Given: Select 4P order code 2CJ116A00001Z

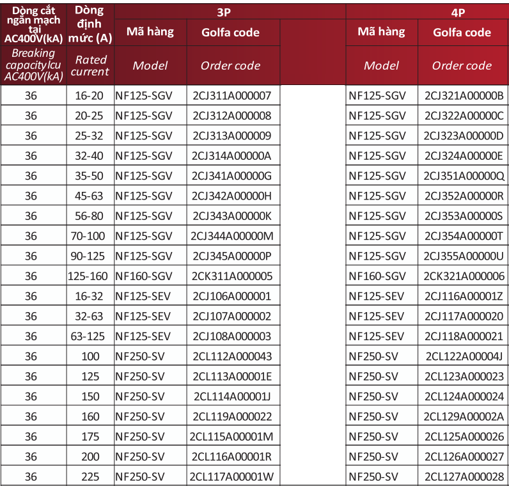Looking at the screenshot, I should 464,296.
